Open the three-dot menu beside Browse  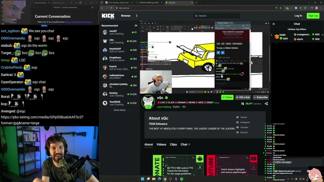click(137, 16)
